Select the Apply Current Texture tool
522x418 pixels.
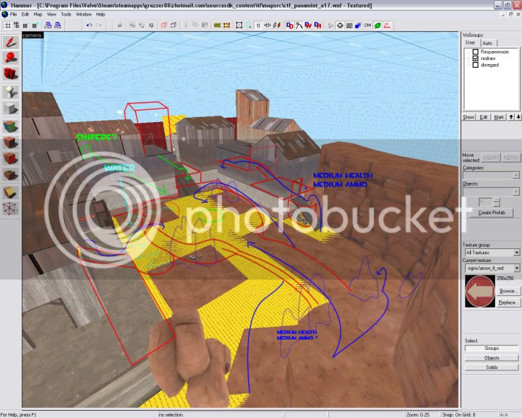(x=11, y=142)
